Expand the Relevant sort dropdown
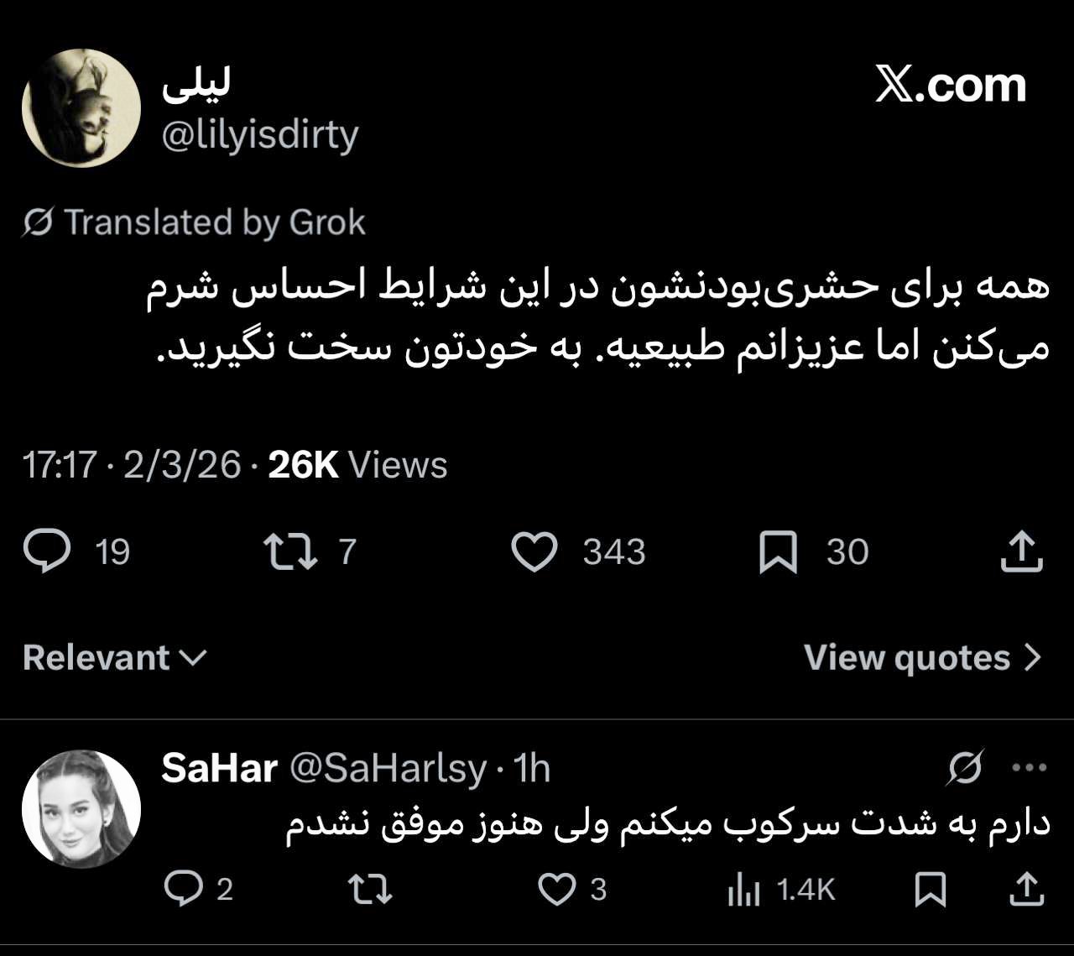 point(114,657)
